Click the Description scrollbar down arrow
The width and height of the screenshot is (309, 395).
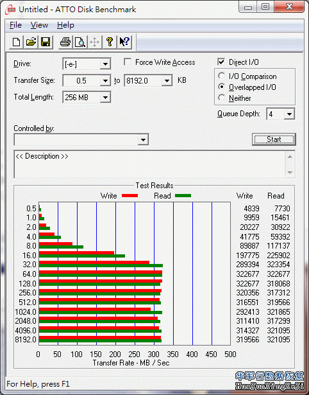pos(290,173)
